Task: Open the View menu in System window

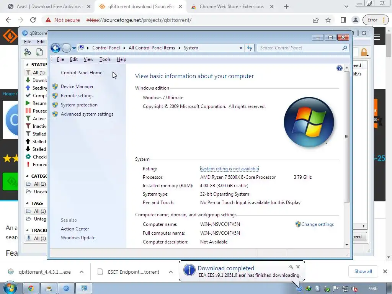Action: (x=88, y=59)
